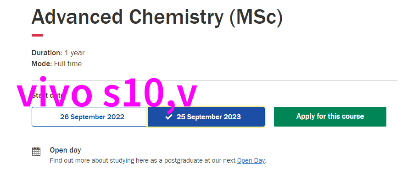Image resolution: width=413 pixels, height=175 pixels.
Task: Click the 1 year duration value
Action: coord(74,53)
